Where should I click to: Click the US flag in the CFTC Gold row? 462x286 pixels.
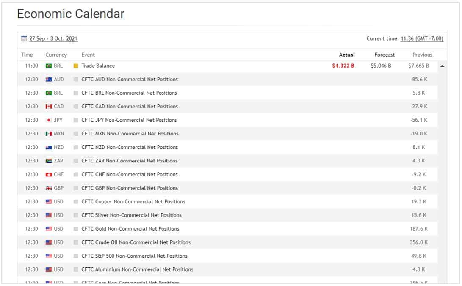coord(49,228)
